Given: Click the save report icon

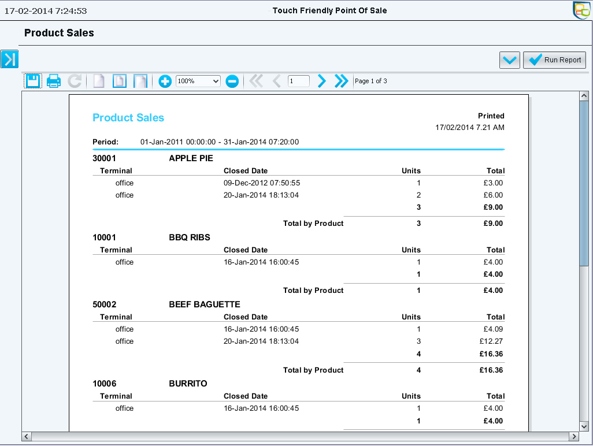Looking at the screenshot, I should click(33, 81).
